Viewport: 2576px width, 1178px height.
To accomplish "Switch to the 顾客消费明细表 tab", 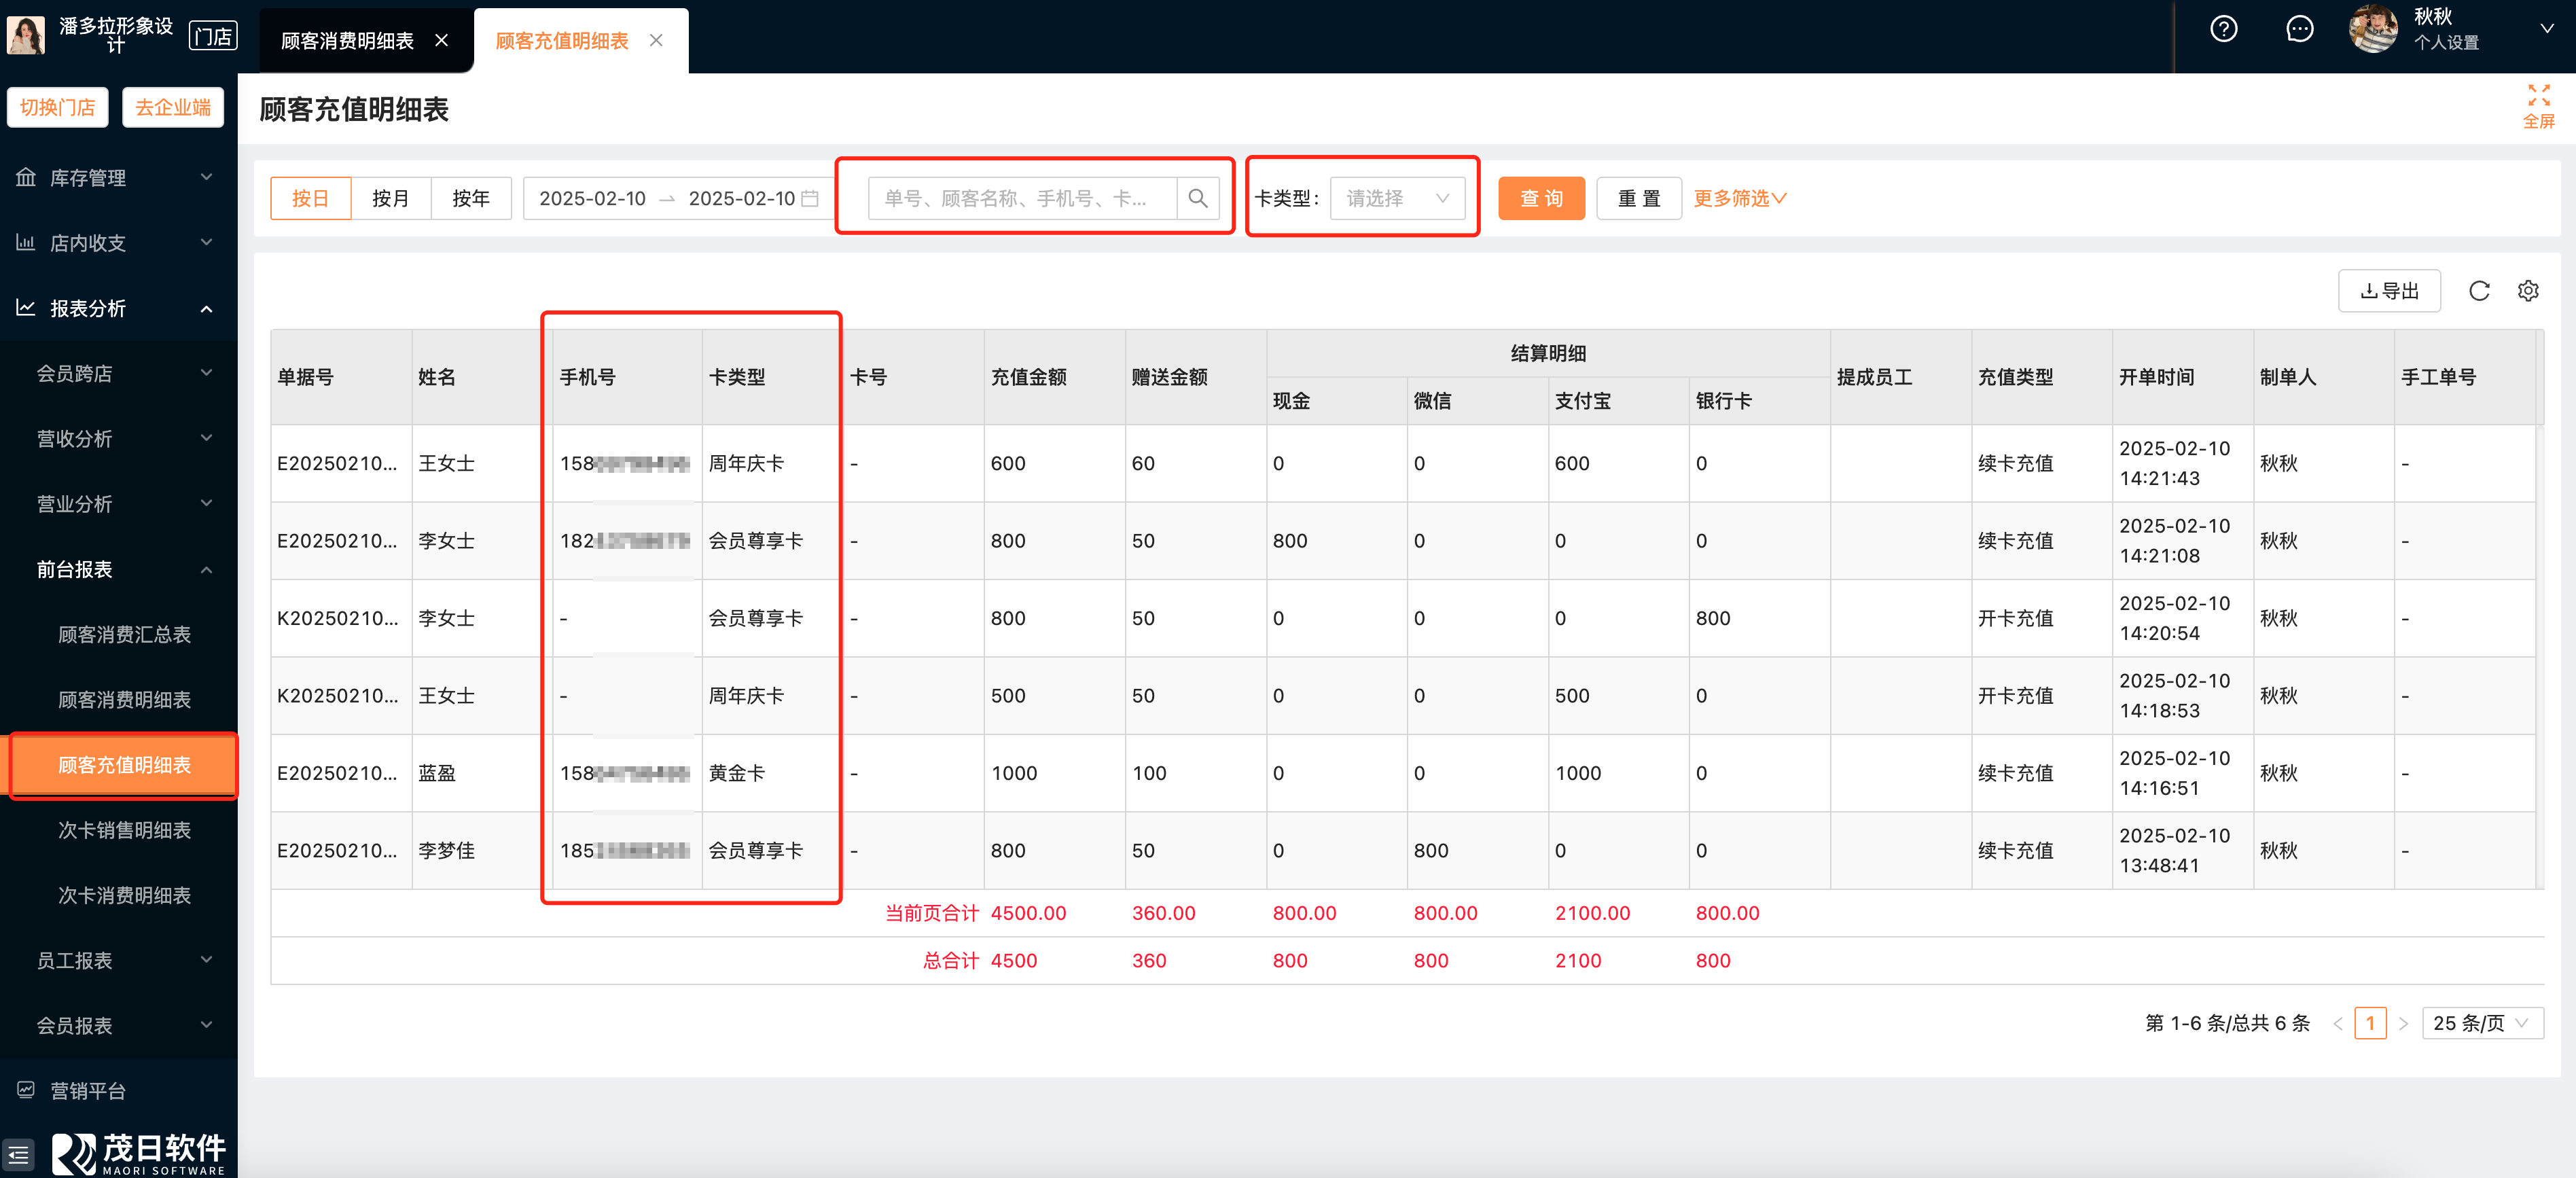I will pyautogui.click(x=347, y=41).
